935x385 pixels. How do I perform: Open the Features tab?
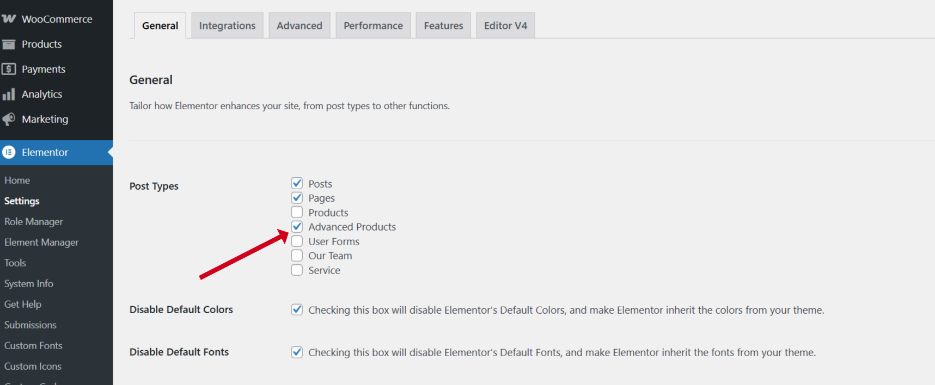(443, 25)
